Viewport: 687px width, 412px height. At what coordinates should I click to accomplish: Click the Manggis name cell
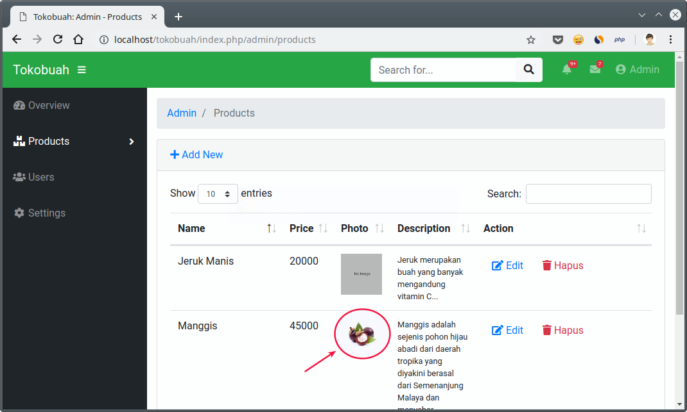(x=197, y=326)
